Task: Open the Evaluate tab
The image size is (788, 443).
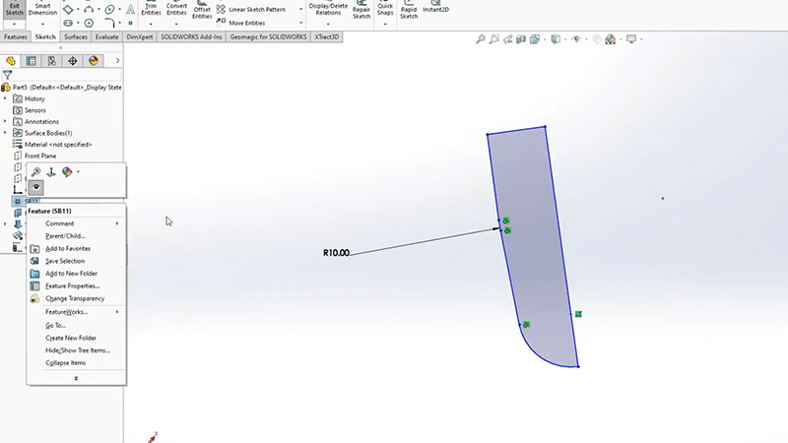Action: (x=107, y=36)
